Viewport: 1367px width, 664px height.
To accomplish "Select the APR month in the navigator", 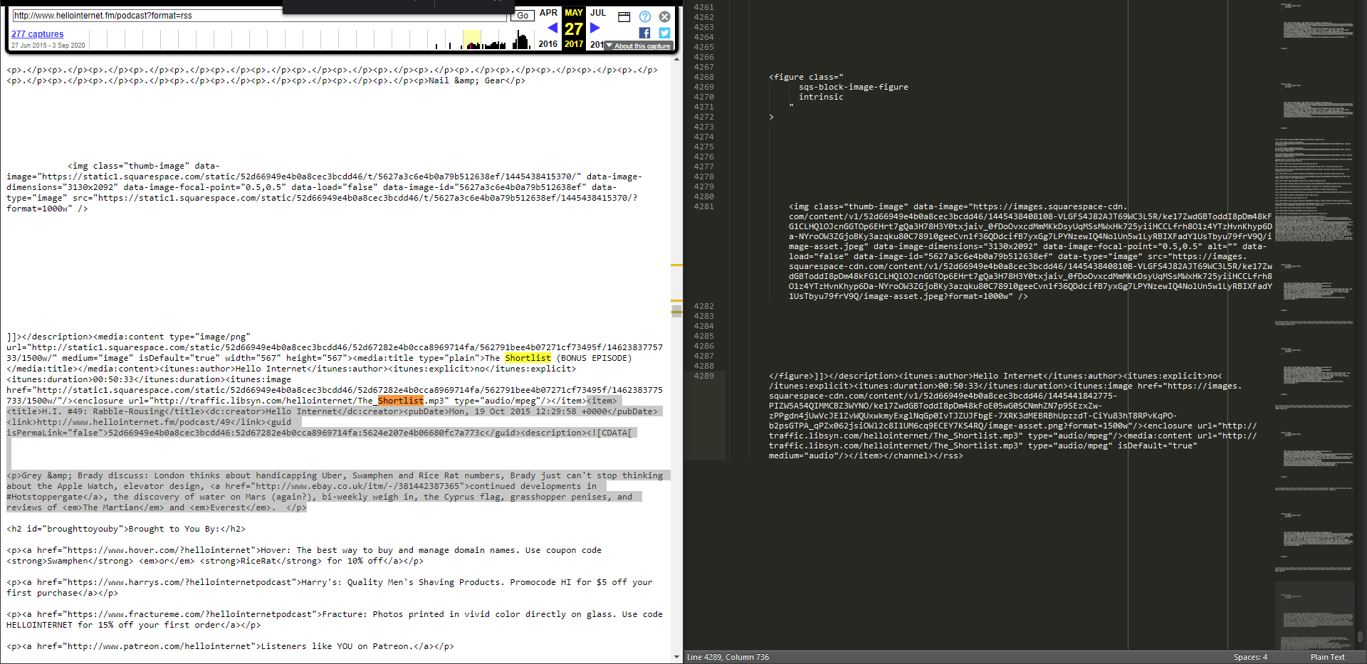I will tap(548, 13).
